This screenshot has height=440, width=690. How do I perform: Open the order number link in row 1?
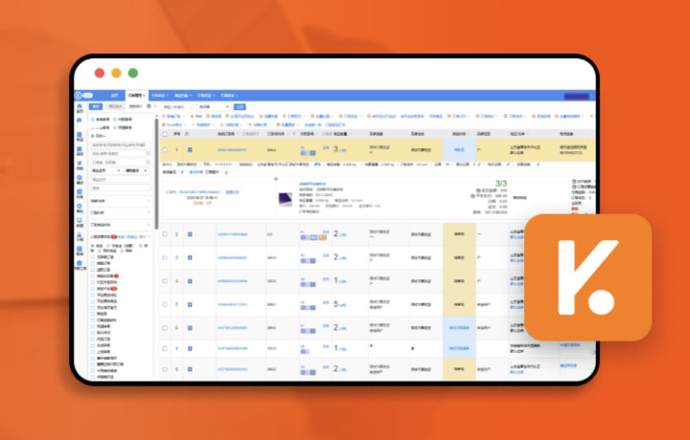[x=232, y=150]
